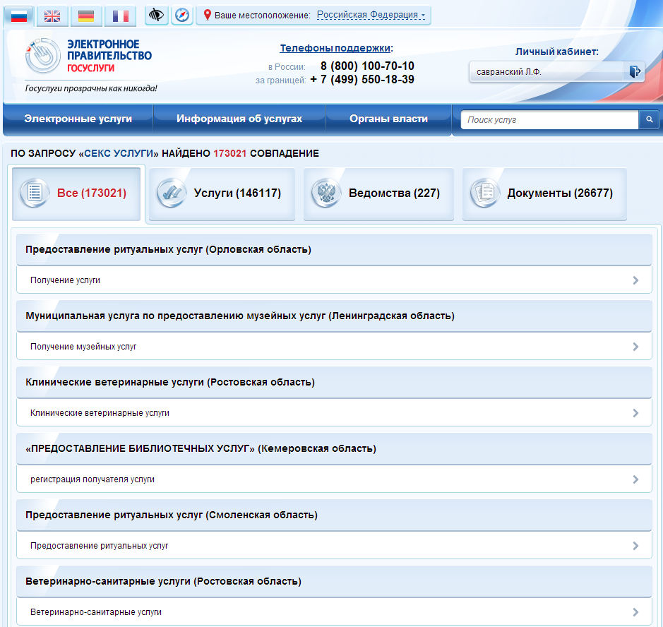Click the compass navigation icon

(182, 16)
